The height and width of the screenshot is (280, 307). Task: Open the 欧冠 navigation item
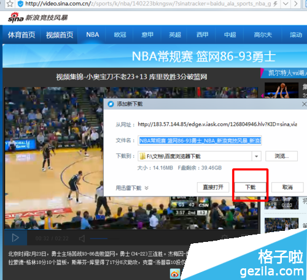click(120, 35)
